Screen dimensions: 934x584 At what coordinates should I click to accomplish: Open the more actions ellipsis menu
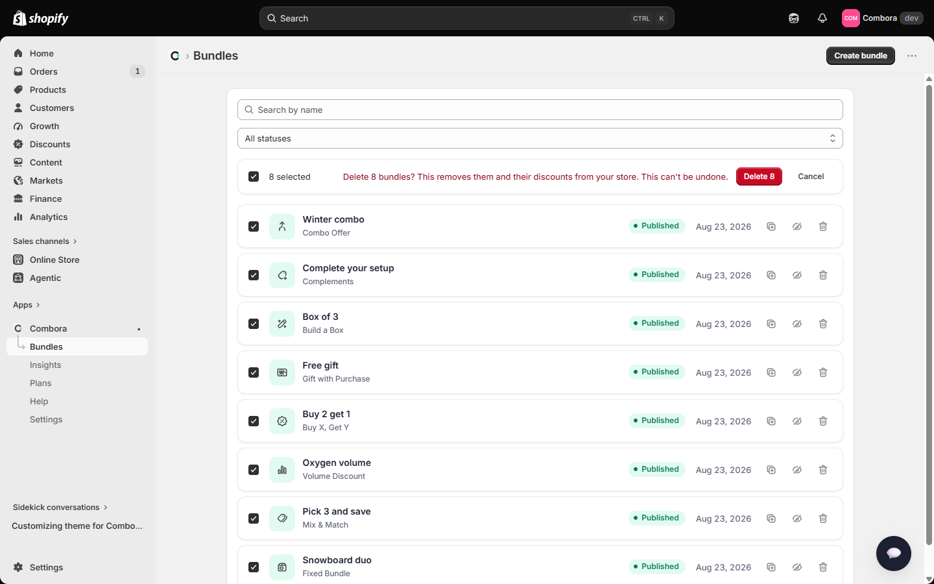(912, 56)
